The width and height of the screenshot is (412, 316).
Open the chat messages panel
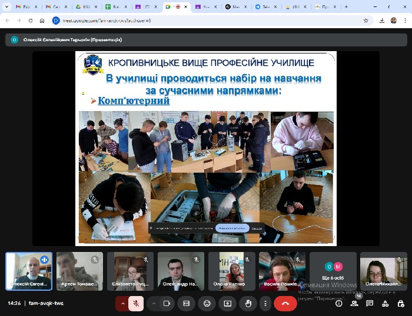370,304
